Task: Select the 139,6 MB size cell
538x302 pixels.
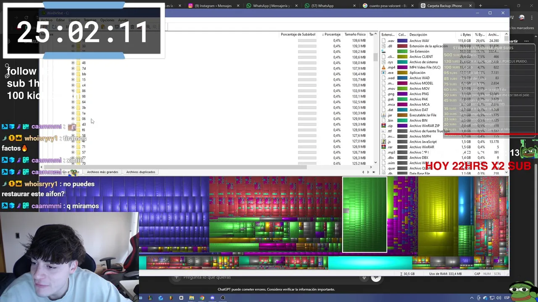Action: point(359,41)
